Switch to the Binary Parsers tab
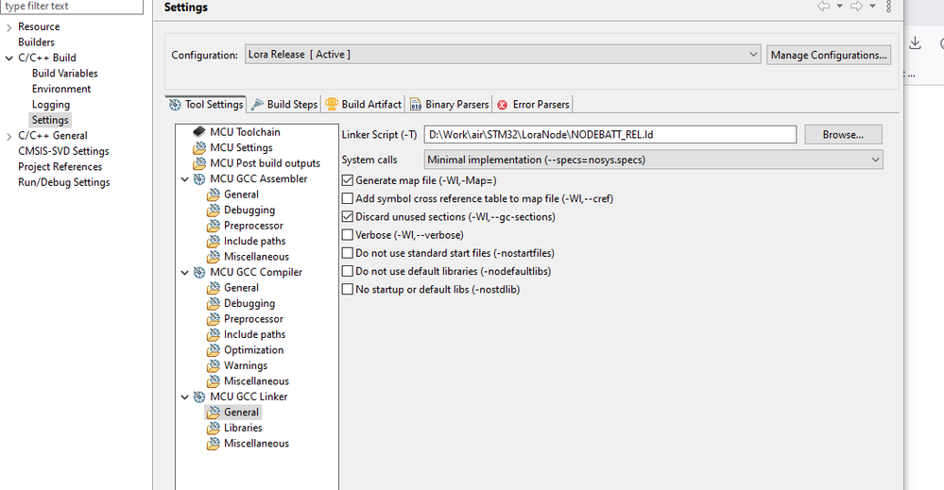 [449, 104]
